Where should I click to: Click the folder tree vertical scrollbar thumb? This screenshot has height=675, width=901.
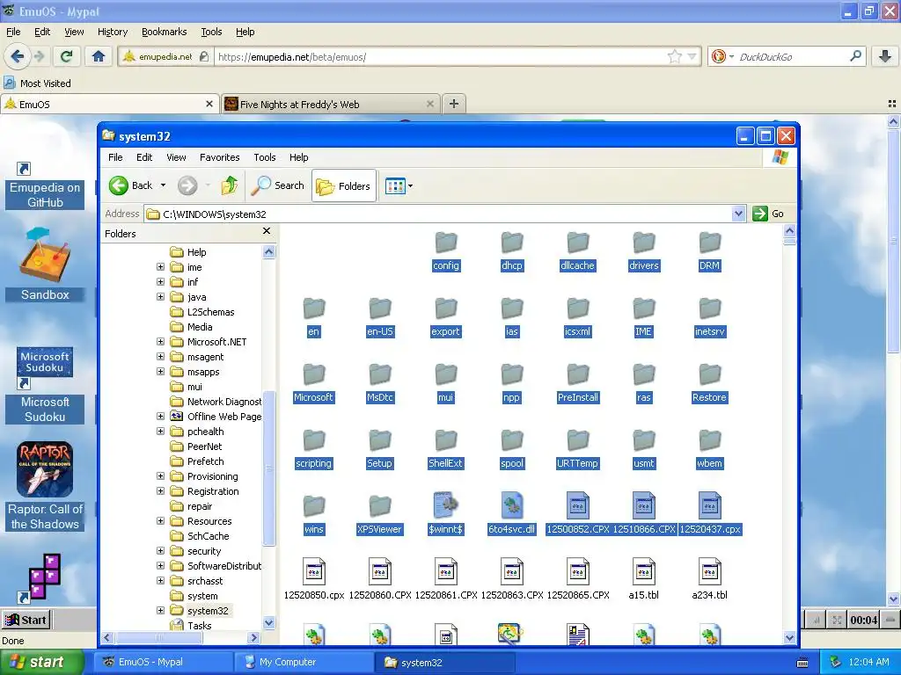[x=268, y=468]
